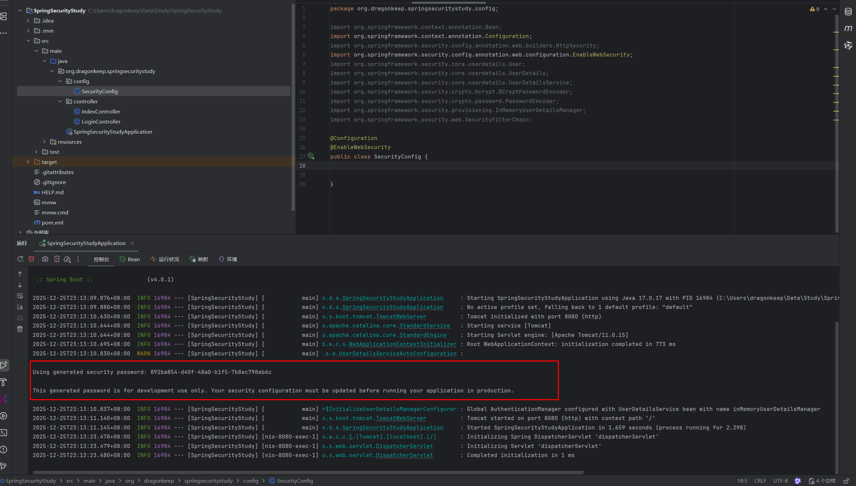Click the thread dump camera icon
The width and height of the screenshot is (856, 486).
[x=45, y=259]
